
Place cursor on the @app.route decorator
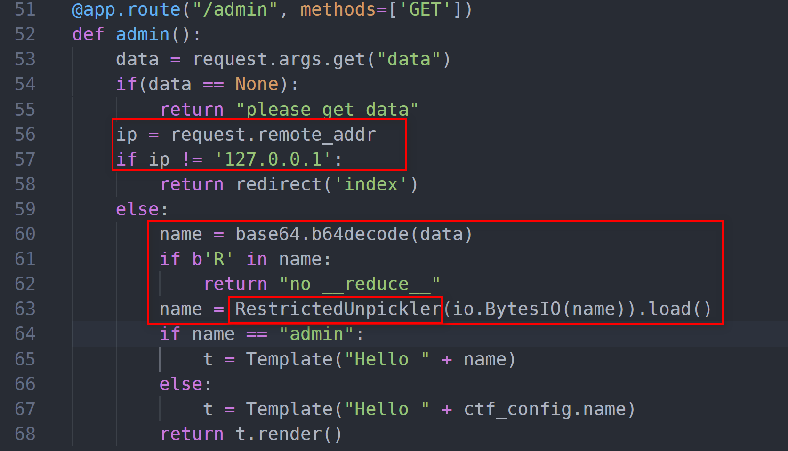tap(126, 9)
